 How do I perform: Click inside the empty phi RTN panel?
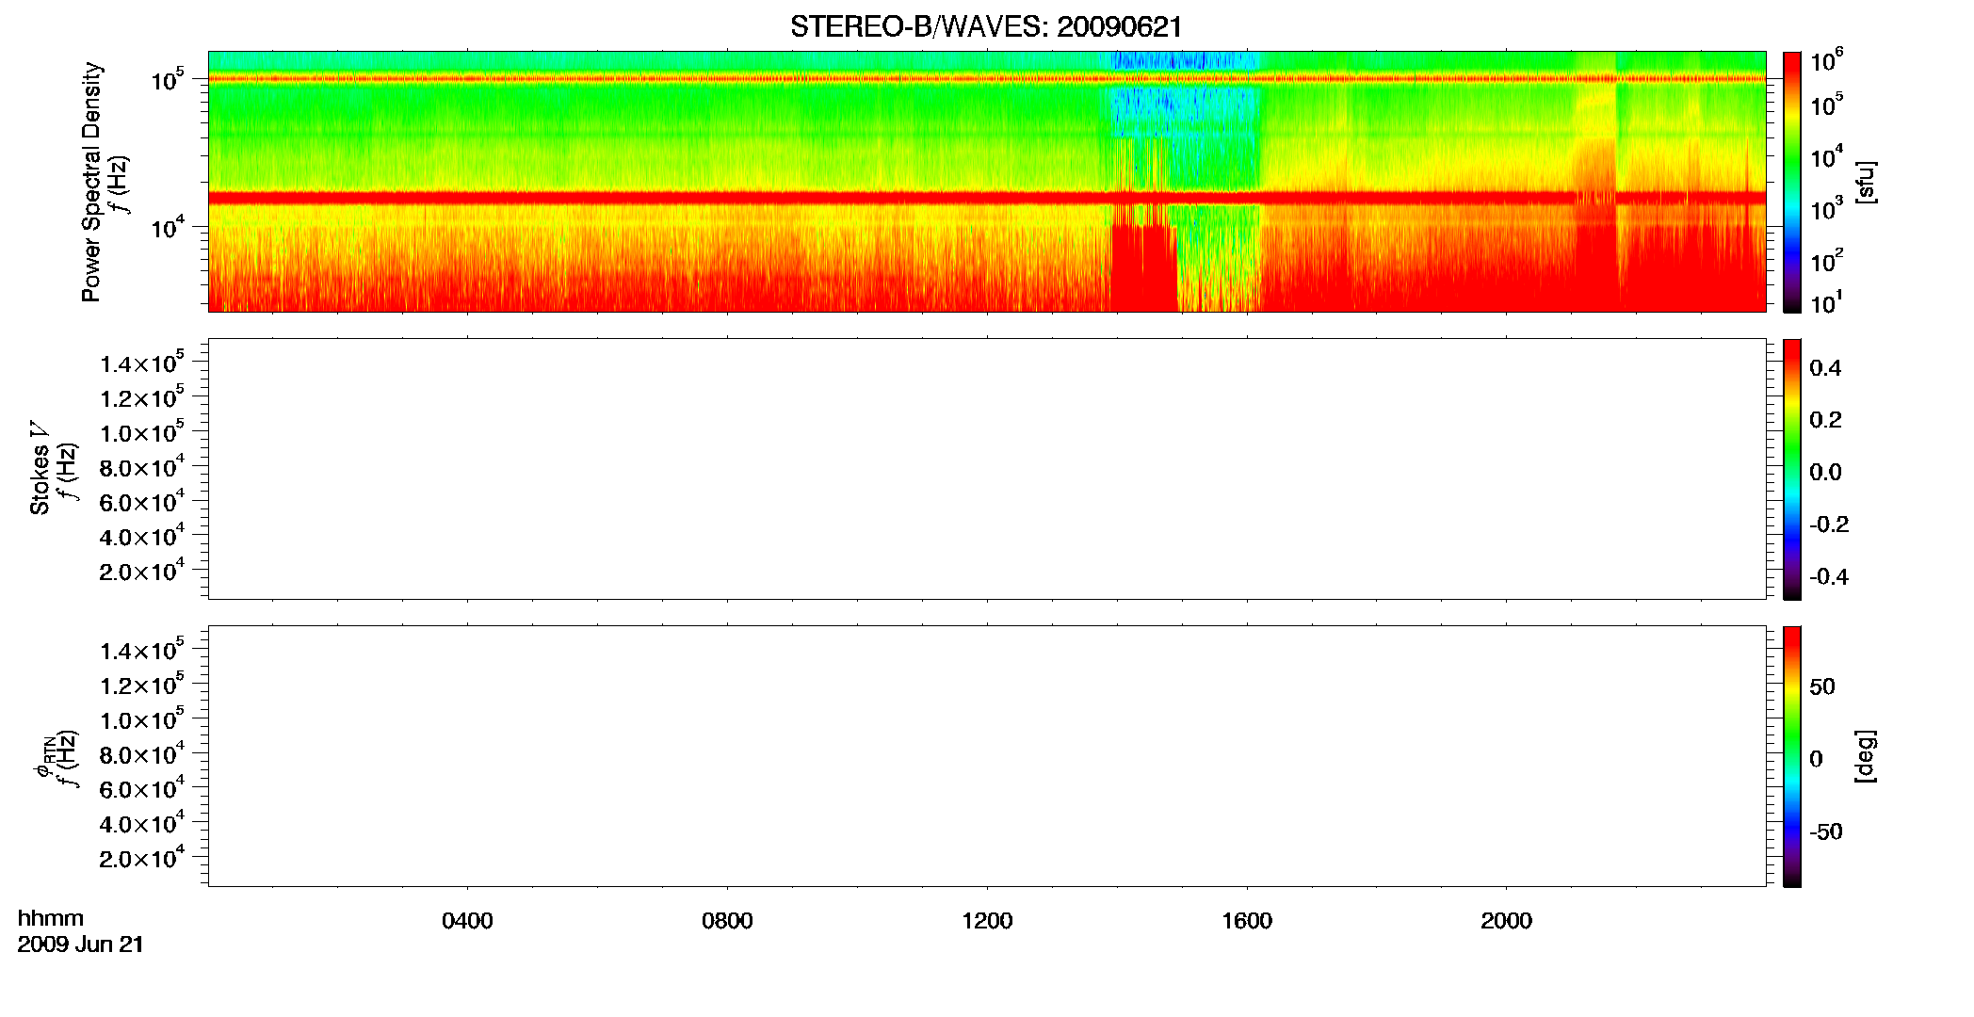tap(987, 756)
